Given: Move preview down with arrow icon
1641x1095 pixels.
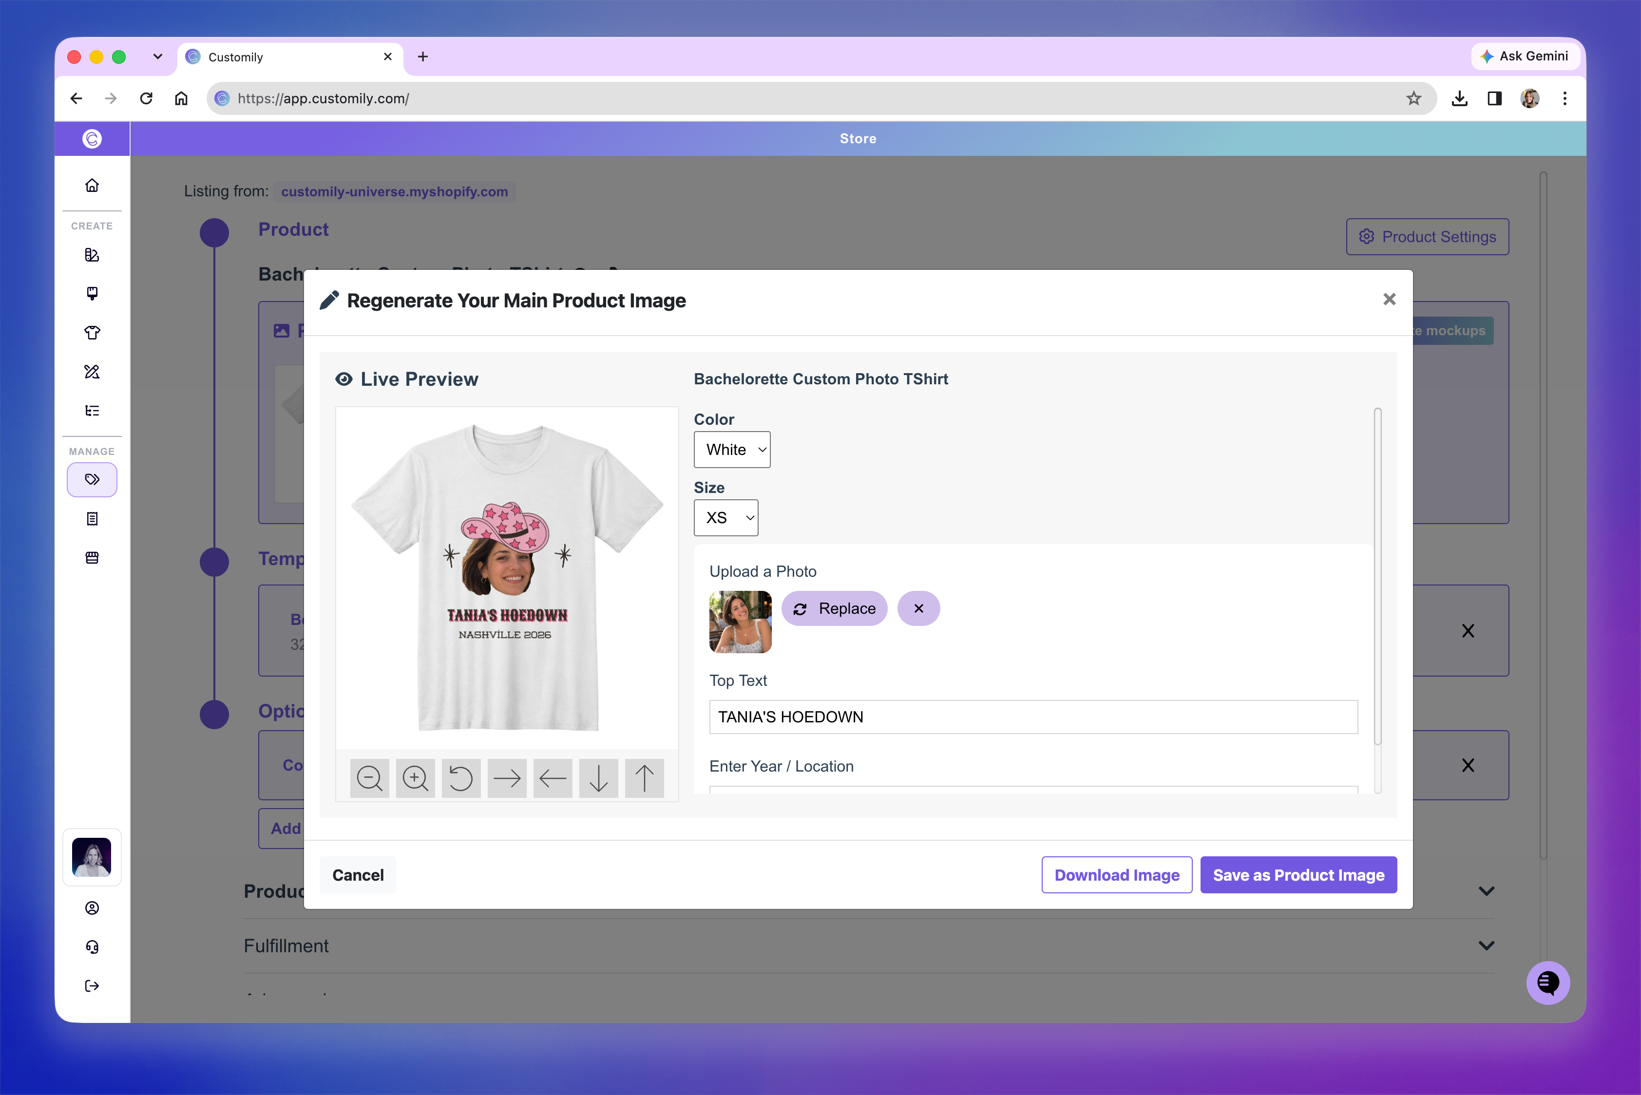Looking at the screenshot, I should 599,778.
